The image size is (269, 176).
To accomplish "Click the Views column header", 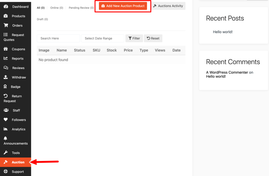I will (160, 50).
